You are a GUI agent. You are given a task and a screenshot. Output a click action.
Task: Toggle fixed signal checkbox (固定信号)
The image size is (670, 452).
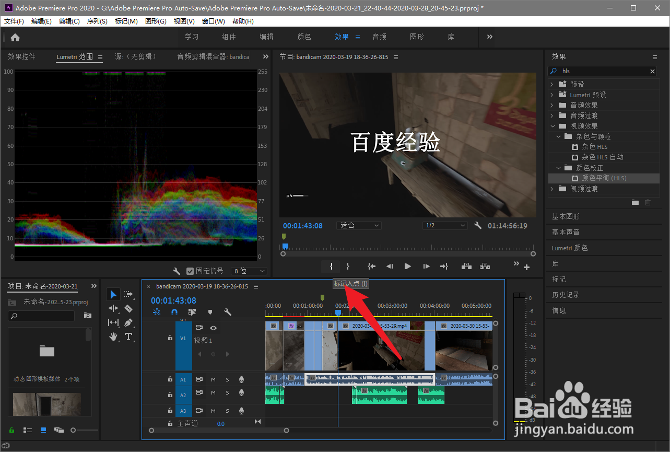(190, 271)
